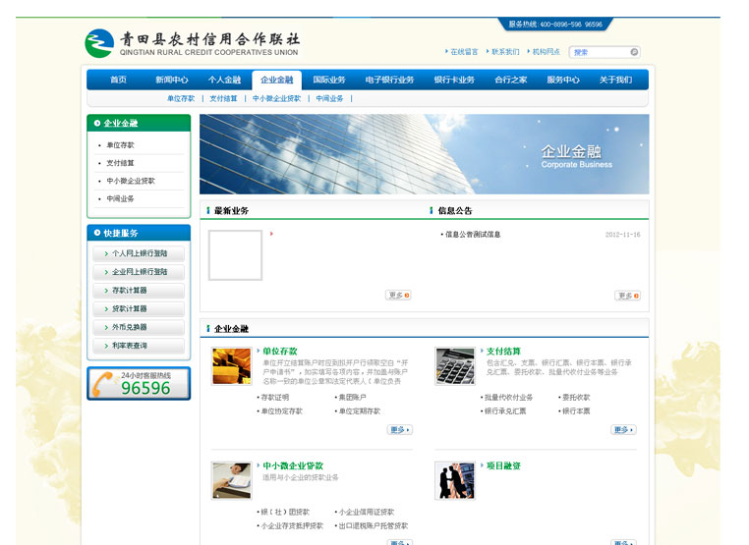Click the Qingtian Rural Credit Cooperatives logo

(192, 43)
